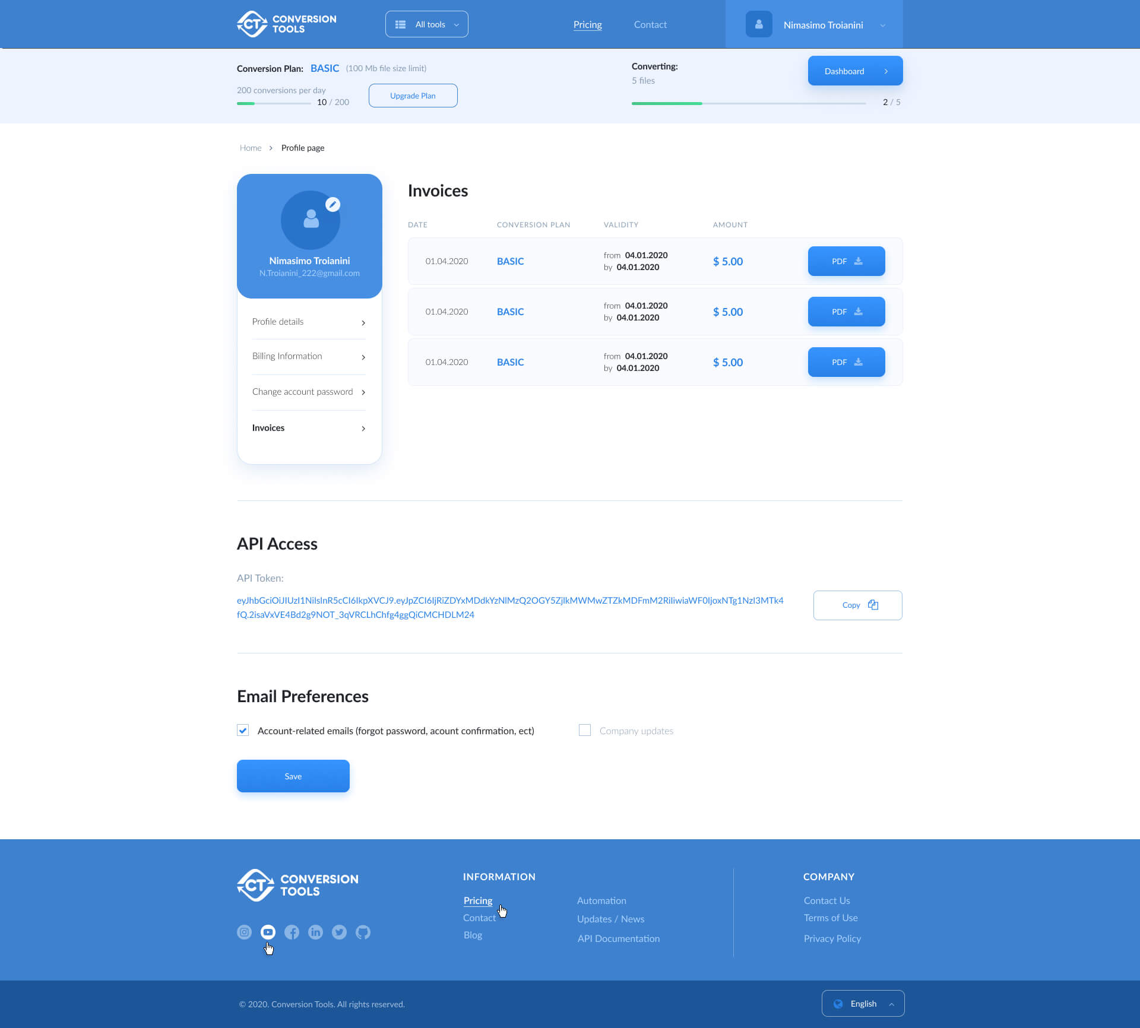Image resolution: width=1140 pixels, height=1028 pixels.
Task: Click the Upgrade Plan button icon
Action: coord(413,95)
